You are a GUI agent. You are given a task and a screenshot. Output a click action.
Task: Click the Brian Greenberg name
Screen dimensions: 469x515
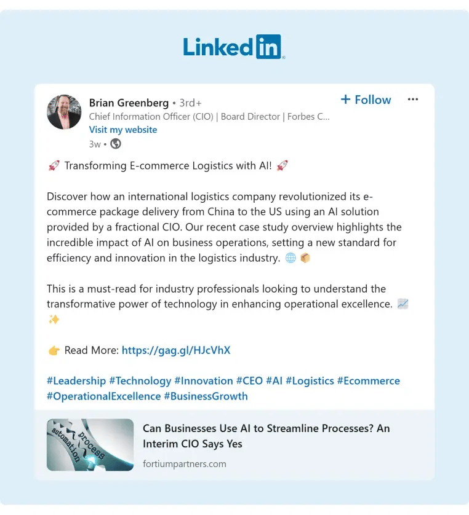129,103
